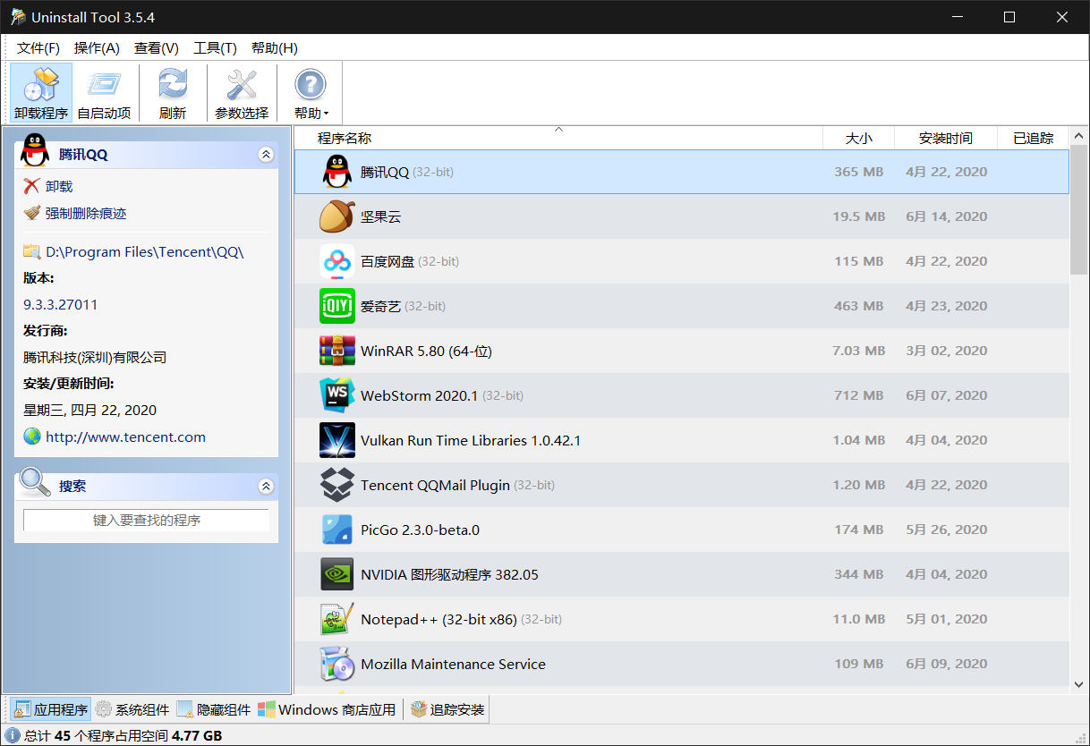This screenshot has height=746, width=1090.
Task: Select the PicGo 2.3.0-beta.0 row
Action: tap(682, 530)
